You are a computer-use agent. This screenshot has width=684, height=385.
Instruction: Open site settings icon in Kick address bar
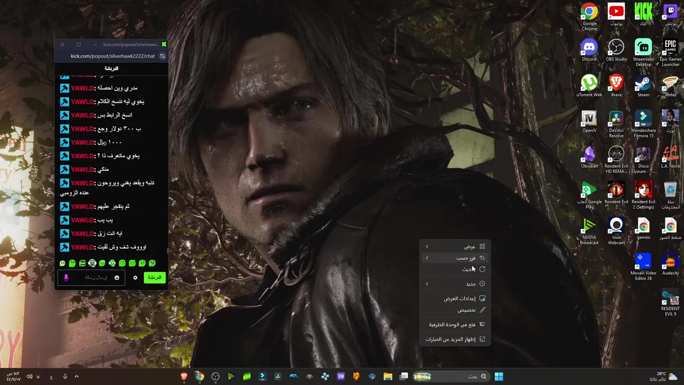coord(162,56)
